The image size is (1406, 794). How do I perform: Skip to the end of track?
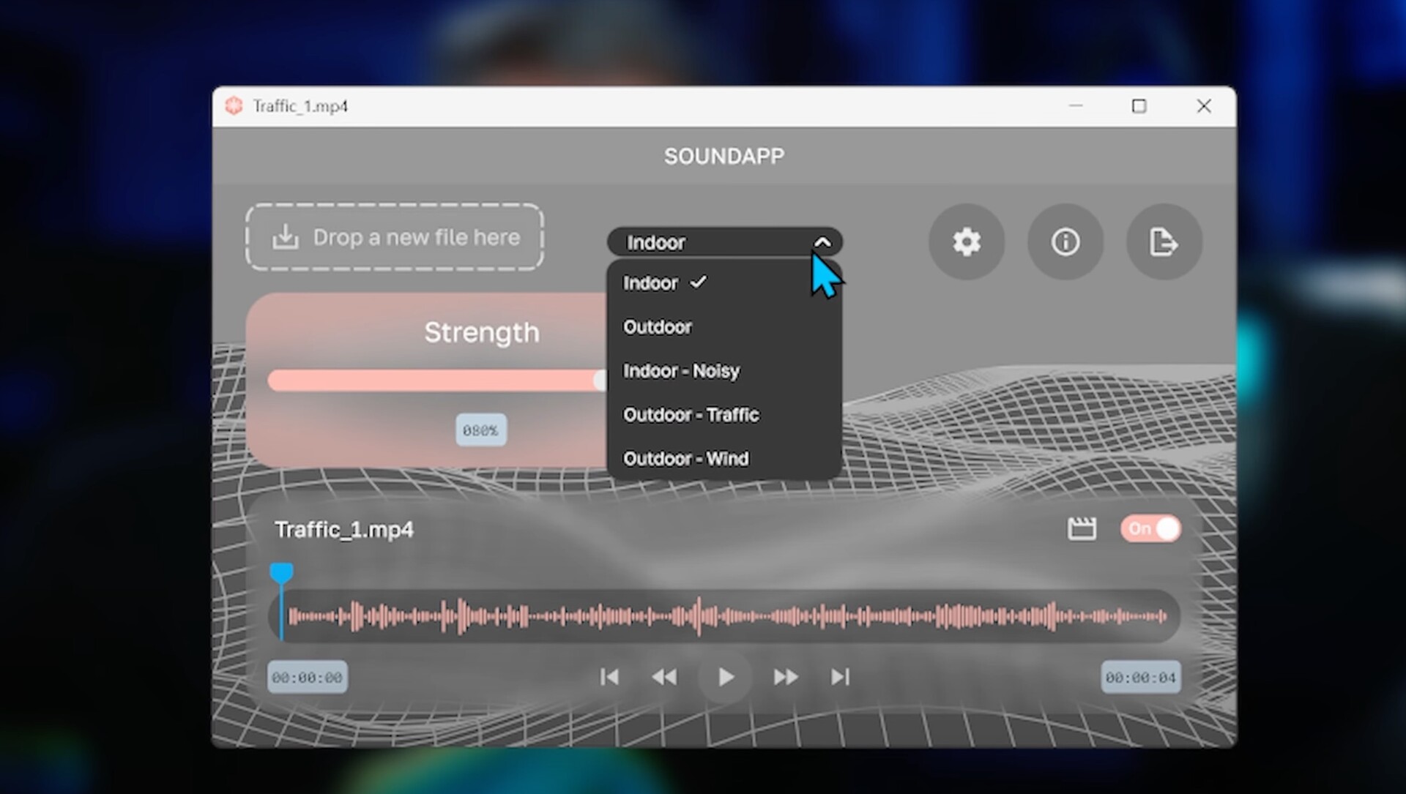pyautogui.click(x=840, y=677)
